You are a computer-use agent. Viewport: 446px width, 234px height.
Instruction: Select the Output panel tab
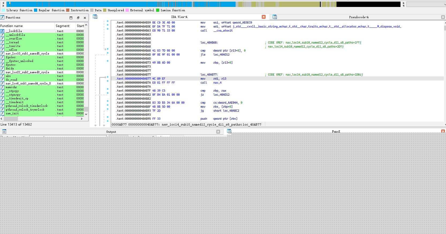(x=111, y=132)
